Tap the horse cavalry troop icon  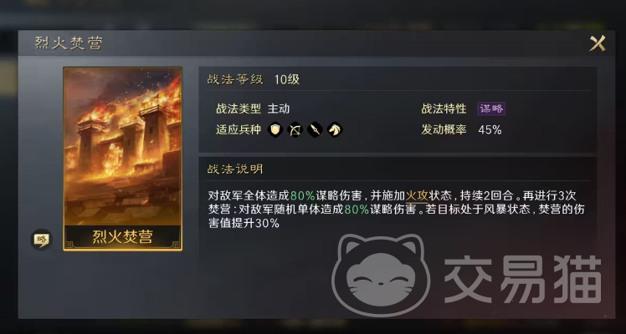[x=335, y=129]
